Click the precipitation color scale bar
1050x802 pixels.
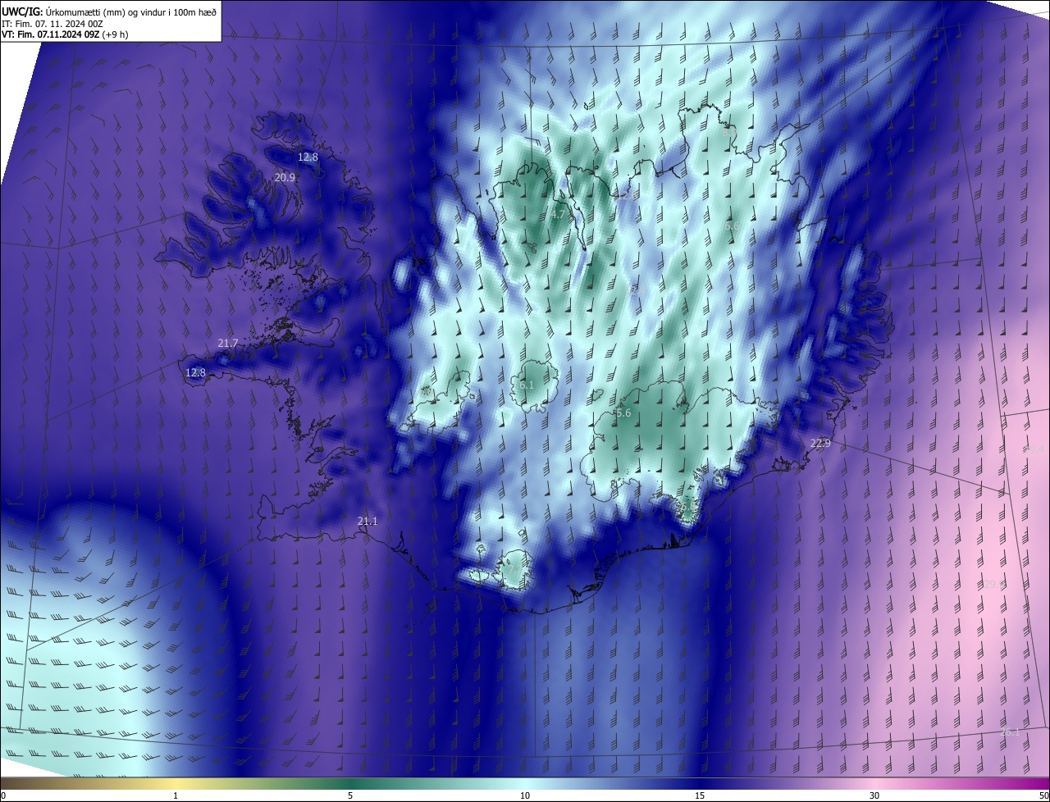[x=525, y=783]
